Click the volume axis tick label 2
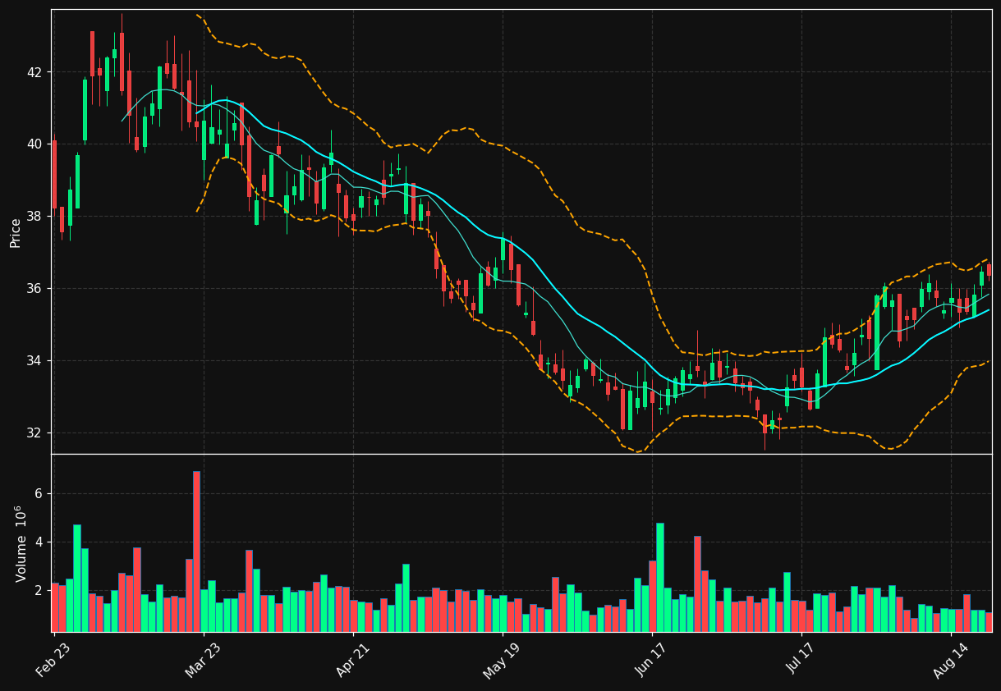This screenshot has width=1001, height=691. [x=39, y=591]
